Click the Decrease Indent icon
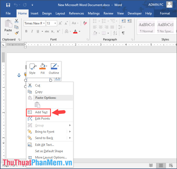The width and height of the screenshot is (177, 169). click(x=124, y=21)
